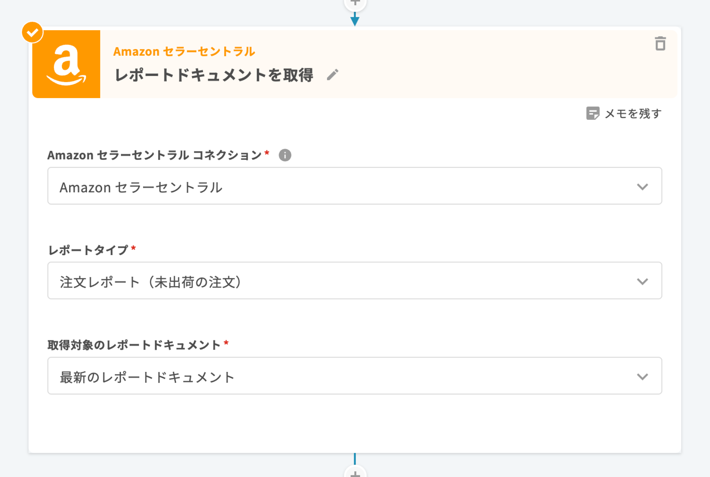Click the info icon beside コネクション label
710x477 pixels.
pyautogui.click(x=285, y=155)
